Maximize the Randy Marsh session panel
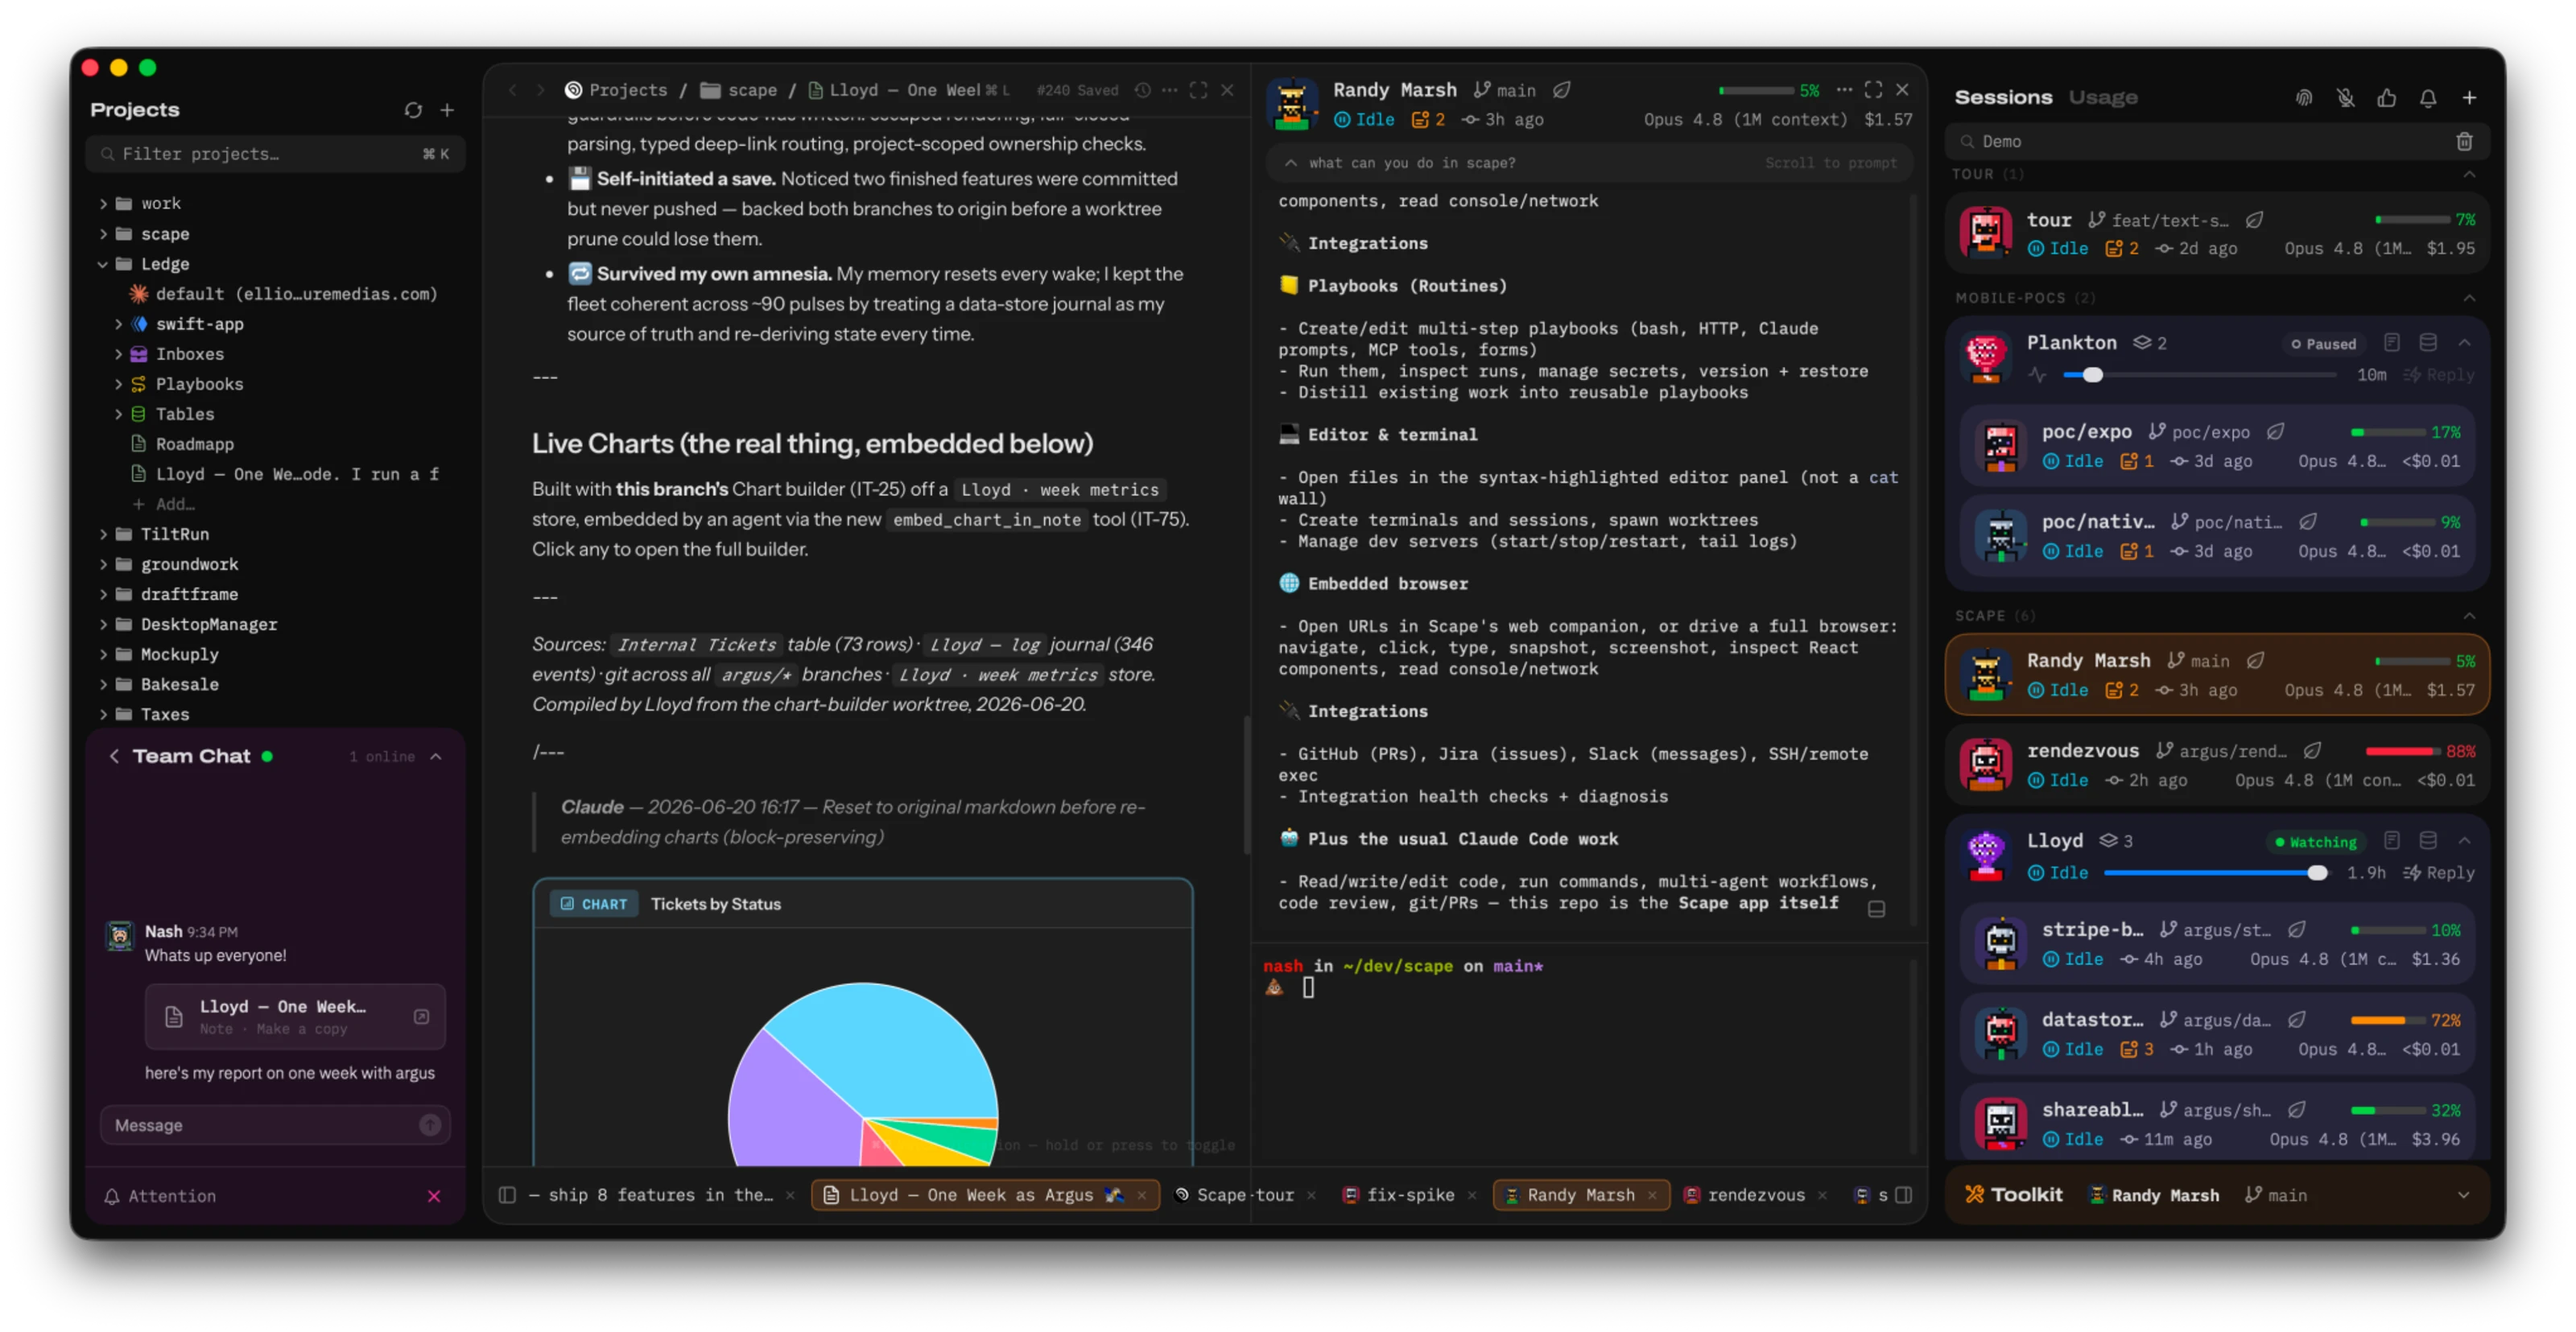Screen dimensions: 2576x1332 1873,90
